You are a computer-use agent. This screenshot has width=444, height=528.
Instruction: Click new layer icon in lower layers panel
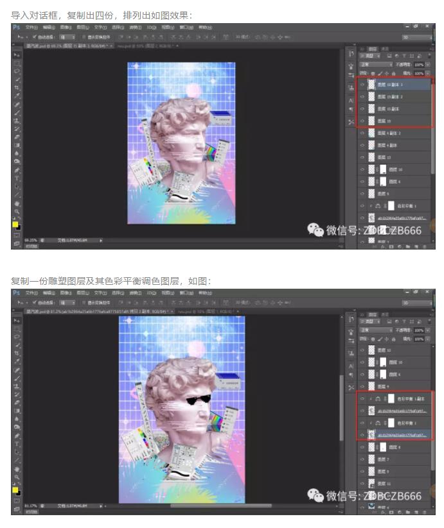tap(416, 513)
